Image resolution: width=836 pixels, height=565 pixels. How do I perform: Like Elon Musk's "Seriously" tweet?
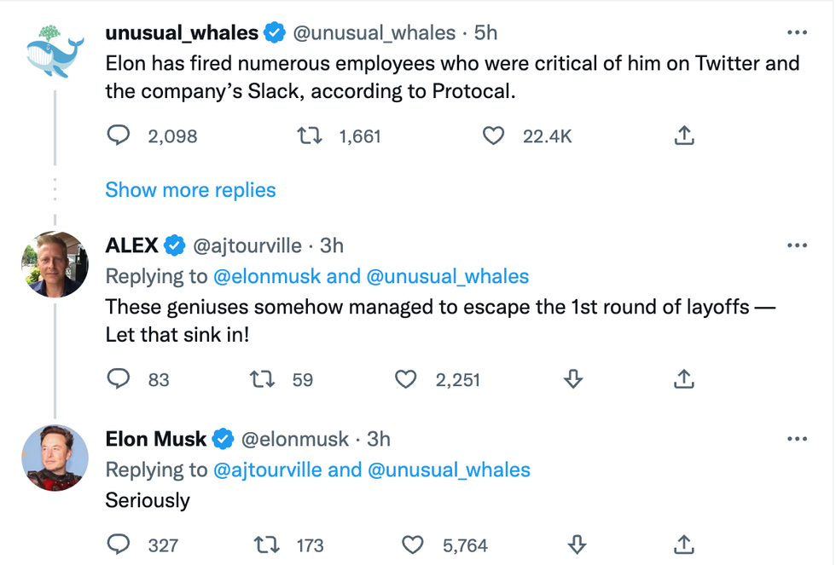pos(413,545)
